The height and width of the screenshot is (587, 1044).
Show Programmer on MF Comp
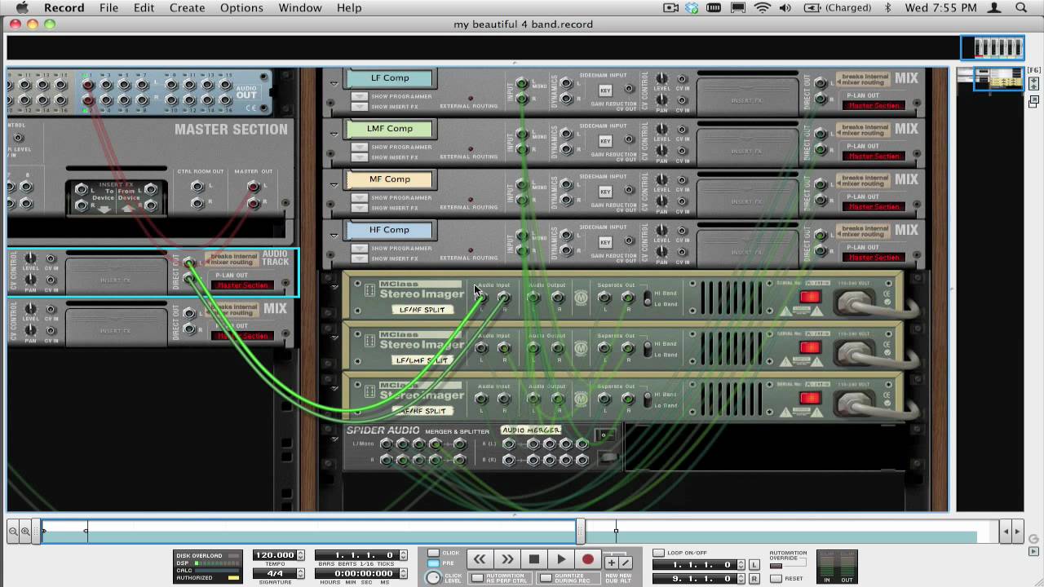359,197
